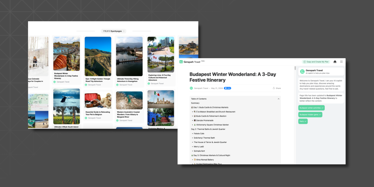The height and width of the screenshot is (187, 374).
Task: Click the blue Info badge
Action: pyautogui.click(x=228, y=88)
